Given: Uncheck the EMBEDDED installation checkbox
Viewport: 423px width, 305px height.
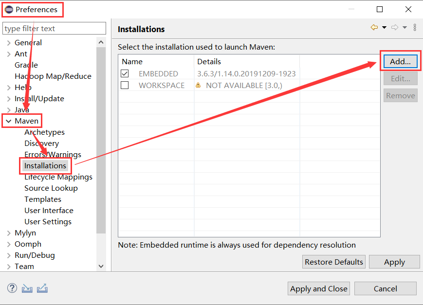Looking at the screenshot, I should point(125,73).
